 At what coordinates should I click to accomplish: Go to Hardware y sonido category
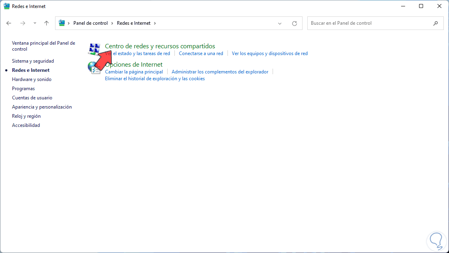click(32, 79)
